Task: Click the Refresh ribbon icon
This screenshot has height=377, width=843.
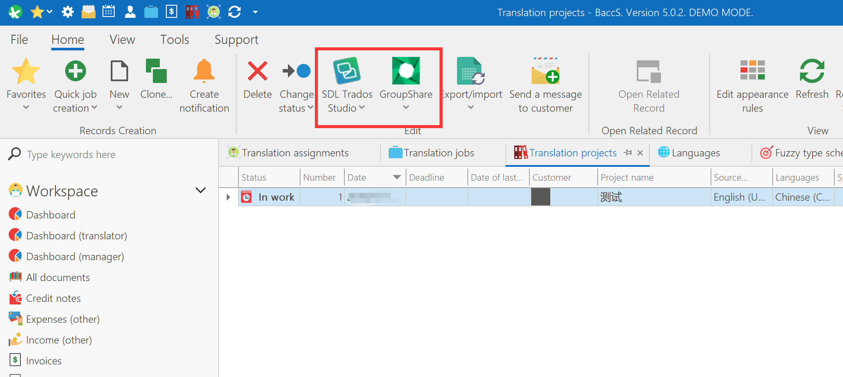Action: click(811, 71)
